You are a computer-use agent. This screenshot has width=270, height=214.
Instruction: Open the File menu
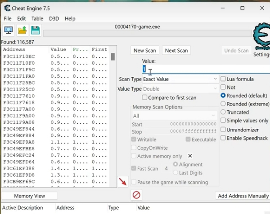8,18
